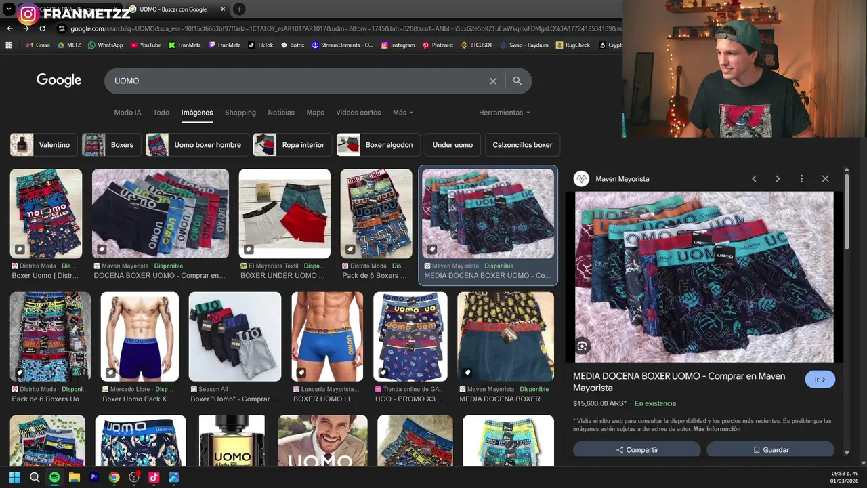
Task: Open the apps grid icon in the bookmarks bar
Action: (x=9, y=45)
